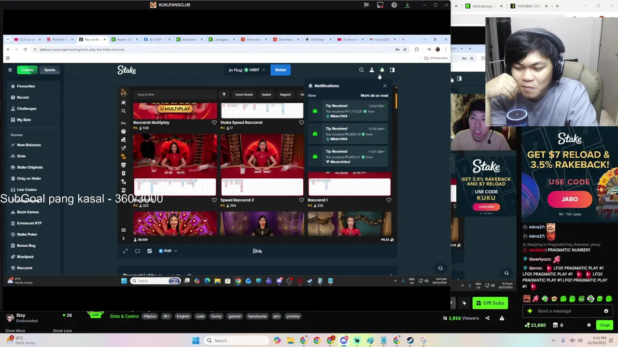Click the Filipino stream tag

[150, 317]
